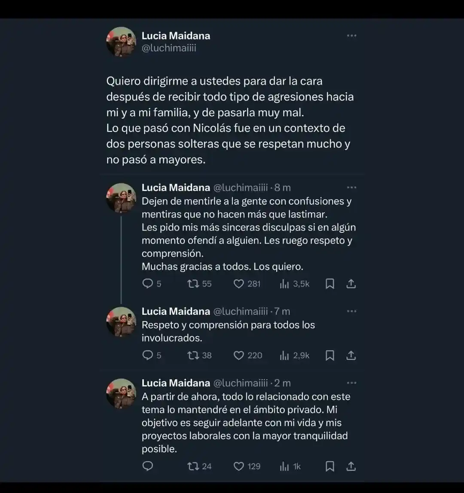
Task: Open more options on the 7 m reply
Action: pyautogui.click(x=351, y=311)
